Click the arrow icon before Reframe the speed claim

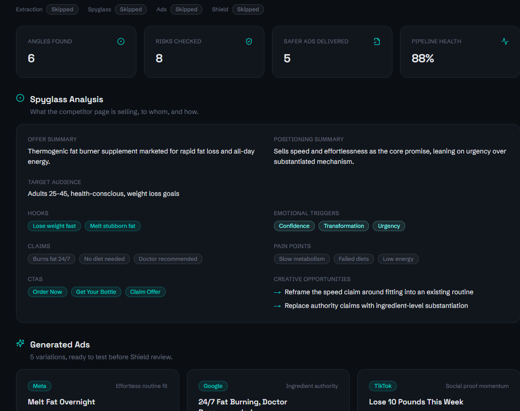(x=277, y=292)
